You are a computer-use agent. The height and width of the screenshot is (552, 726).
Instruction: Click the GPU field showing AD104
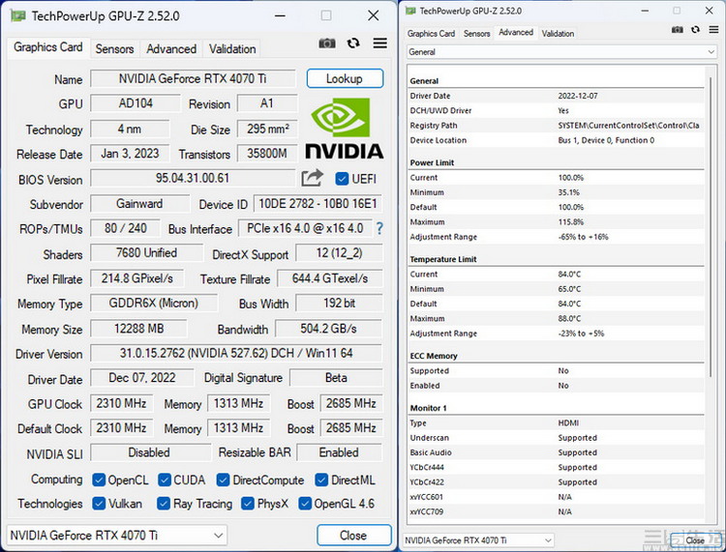(136, 103)
